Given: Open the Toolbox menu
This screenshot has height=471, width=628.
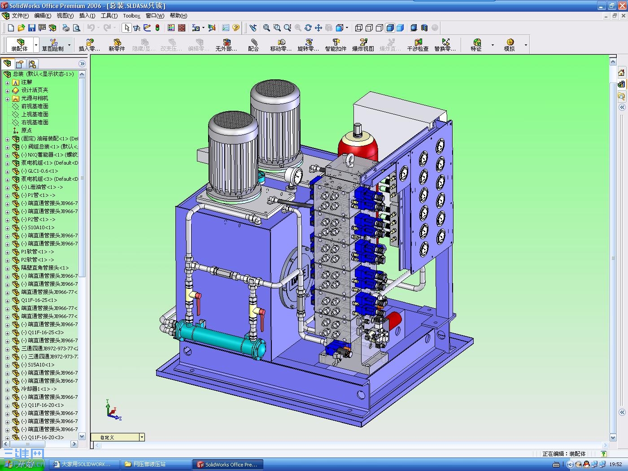Looking at the screenshot, I should pos(131,16).
